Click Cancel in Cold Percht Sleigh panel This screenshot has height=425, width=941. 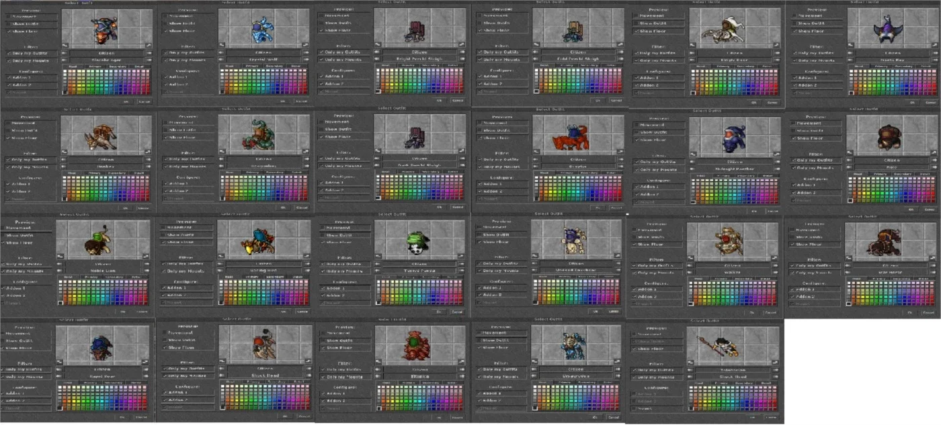616,100
